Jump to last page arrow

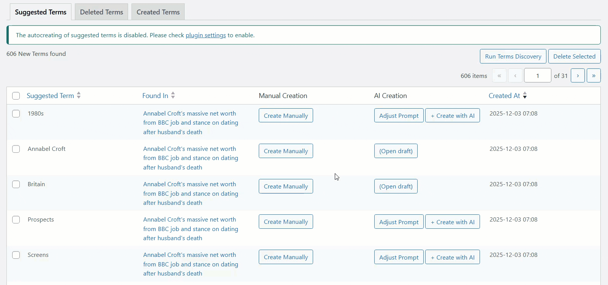pos(594,76)
